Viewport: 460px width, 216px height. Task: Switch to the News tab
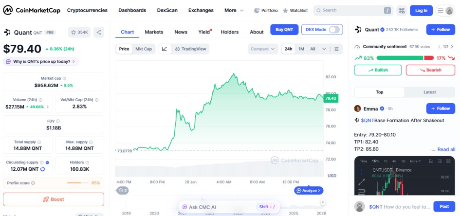click(181, 32)
